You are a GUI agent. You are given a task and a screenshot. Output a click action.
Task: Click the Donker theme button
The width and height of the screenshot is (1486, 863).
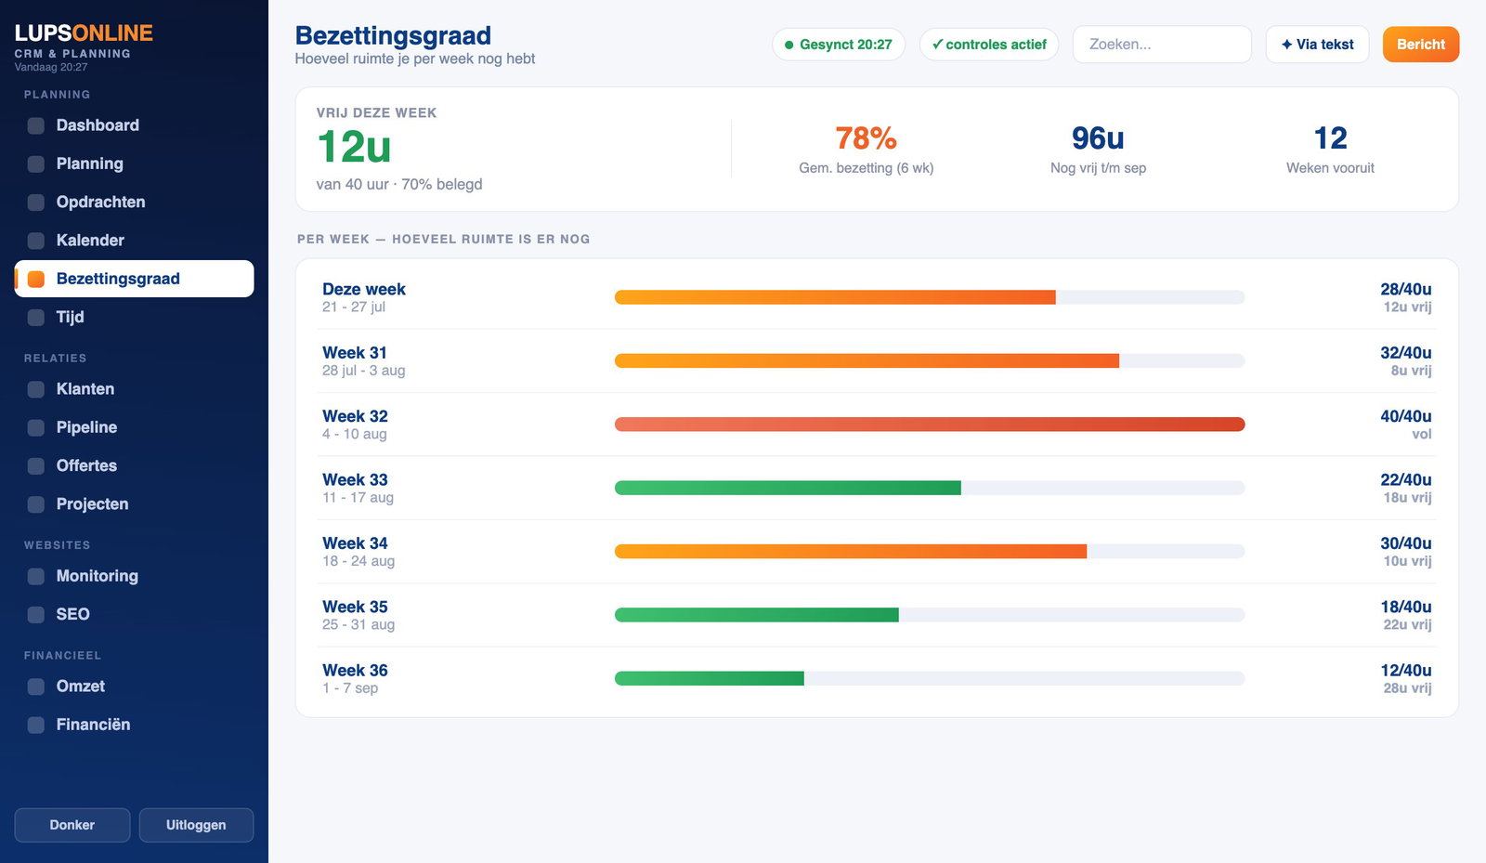[72, 825]
